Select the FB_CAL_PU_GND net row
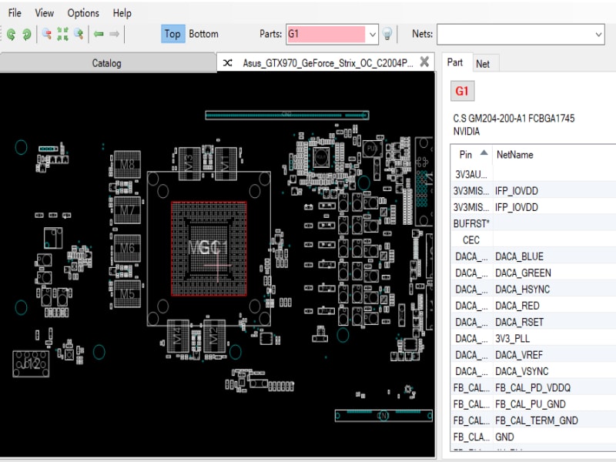Image resolution: width=616 pixels, height=462 pixels. tap(534, 404)
